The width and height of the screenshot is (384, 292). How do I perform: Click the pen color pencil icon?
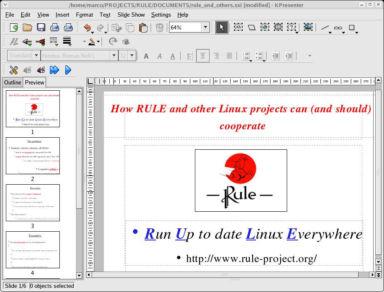[x=92, y=42]
